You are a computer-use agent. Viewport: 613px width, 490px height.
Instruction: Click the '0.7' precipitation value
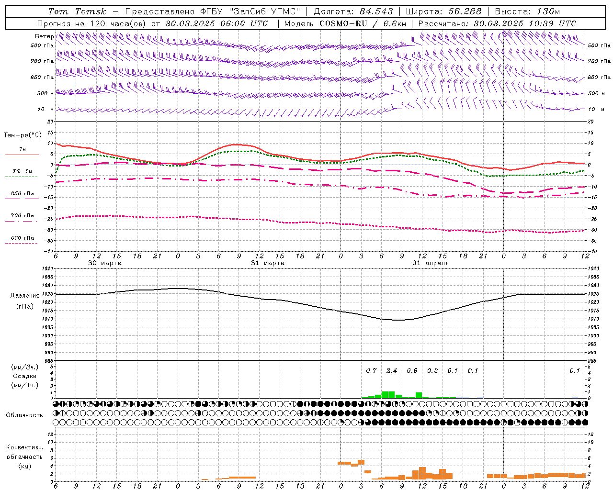[x=371, y=370]
